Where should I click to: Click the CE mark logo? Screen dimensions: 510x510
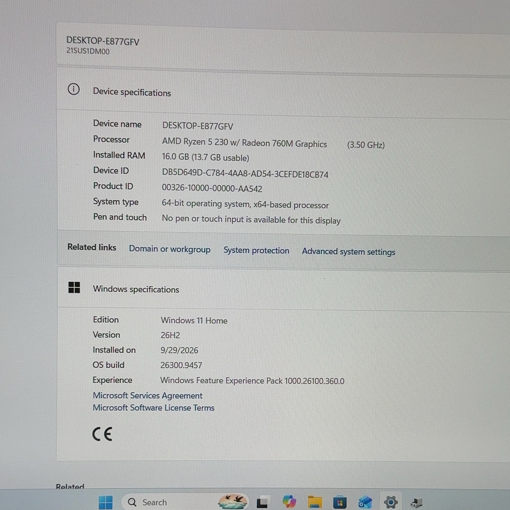[x=102, y=434]
